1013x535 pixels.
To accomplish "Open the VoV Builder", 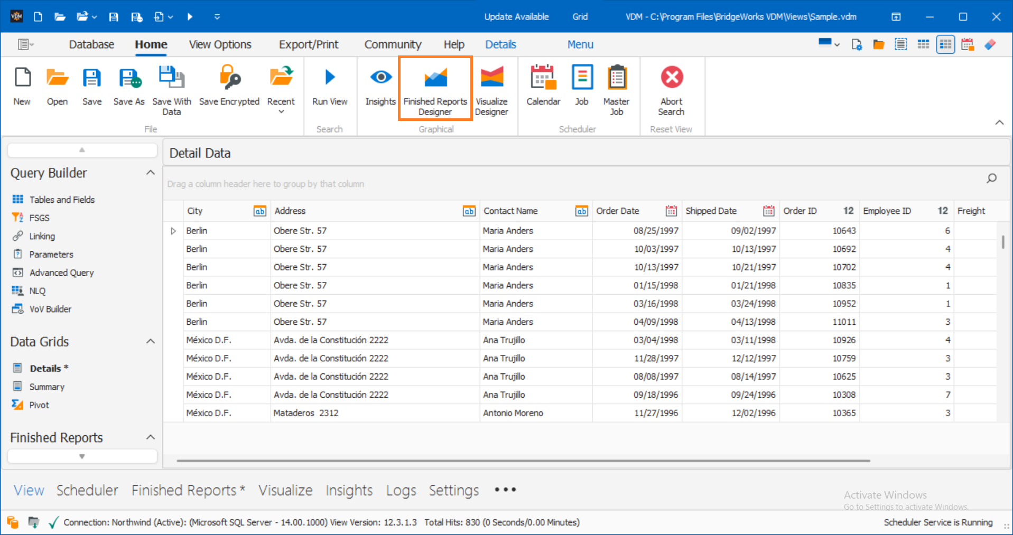I will pos(49,309).
